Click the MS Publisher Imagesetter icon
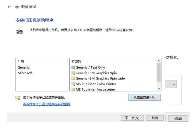Viewport: 196px width, 128px height. (73, 89)
